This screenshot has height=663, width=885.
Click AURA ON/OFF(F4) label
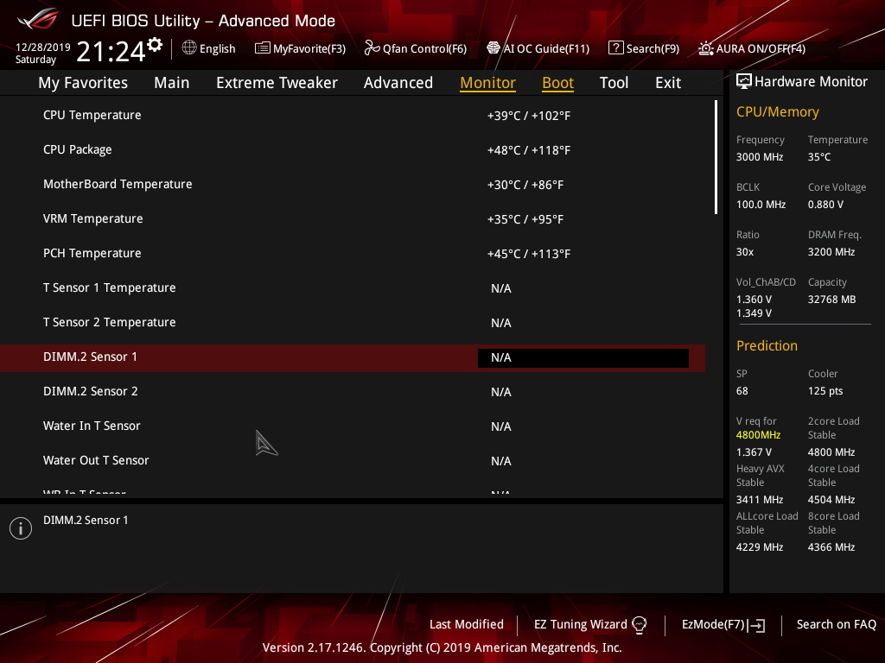pos(761,49)
